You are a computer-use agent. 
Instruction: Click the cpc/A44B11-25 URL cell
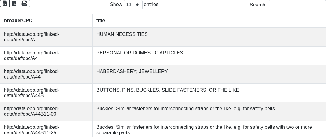tap(32, 130)
